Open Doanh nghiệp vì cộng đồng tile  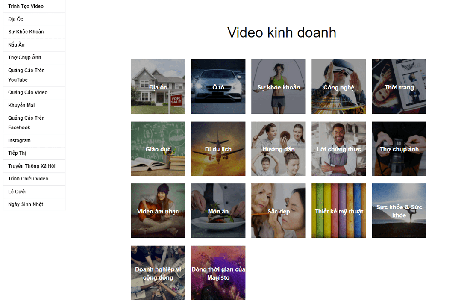click(158, 273)
